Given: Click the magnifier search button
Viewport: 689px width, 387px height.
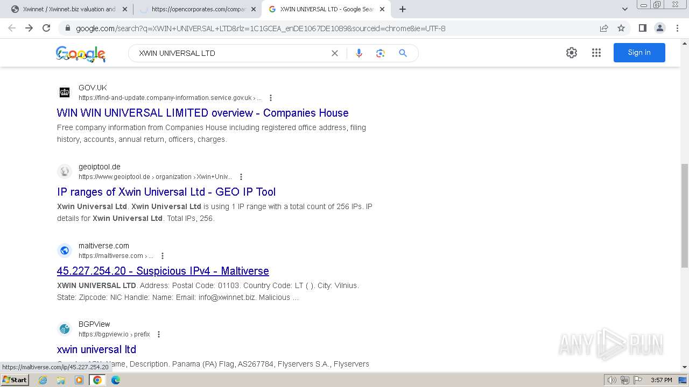Looking at the screenshot, I should 403,53.
